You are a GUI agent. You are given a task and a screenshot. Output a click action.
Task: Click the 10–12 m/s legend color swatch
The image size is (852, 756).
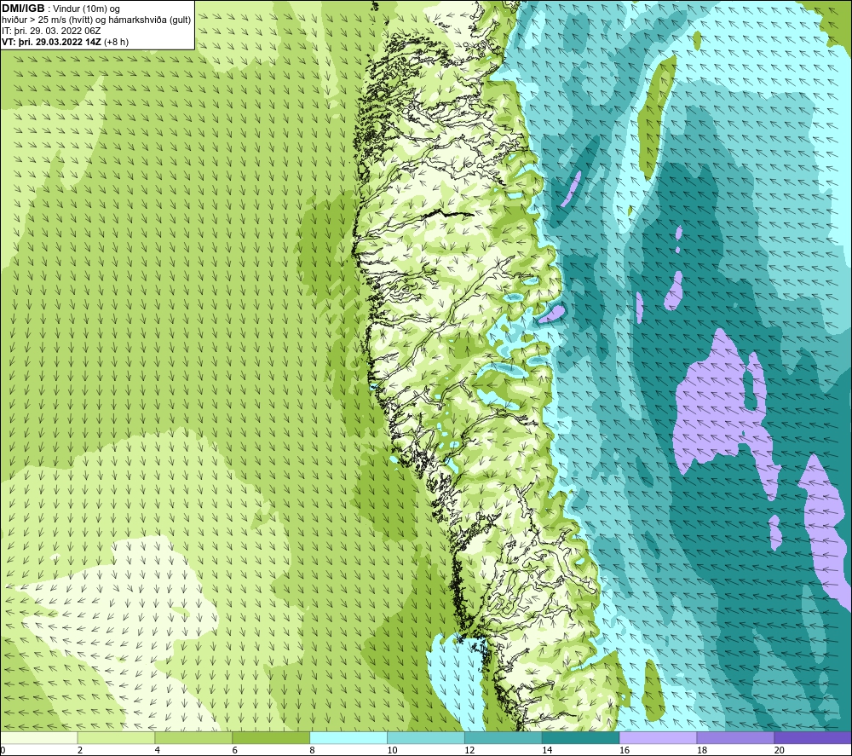[x=426, y=738]
